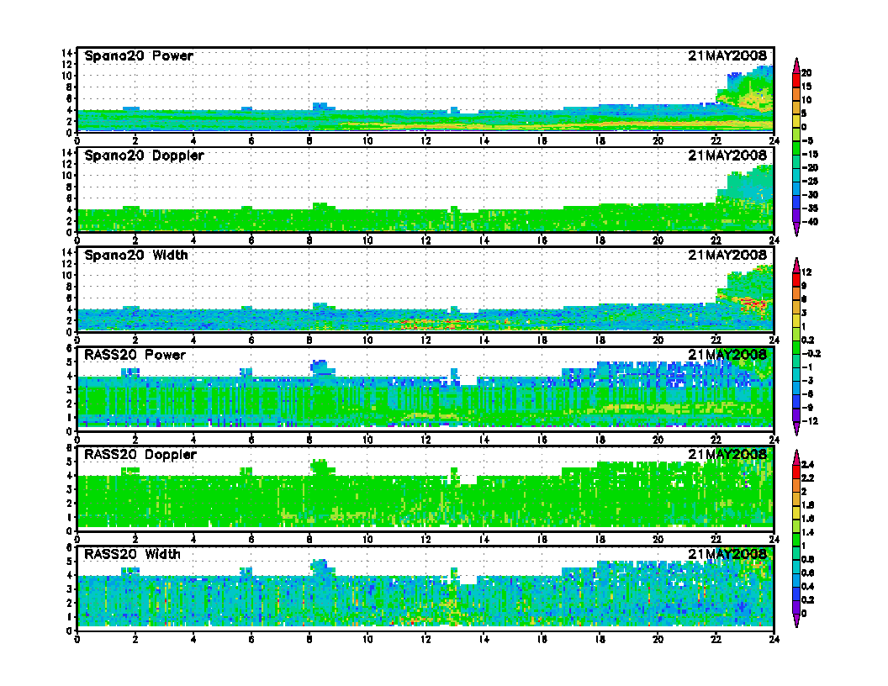The width and height of the screenshot is (888, 686).
Task: Click the '-6' label on the middle colorbar
Action: 808,394
